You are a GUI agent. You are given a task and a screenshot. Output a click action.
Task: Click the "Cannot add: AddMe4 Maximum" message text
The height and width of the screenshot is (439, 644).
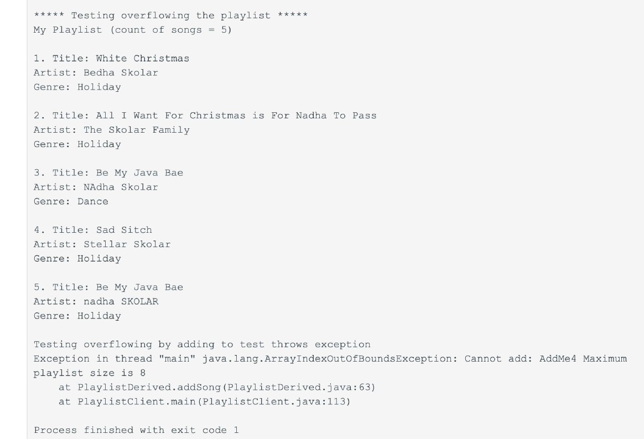[x=545, y=358]
